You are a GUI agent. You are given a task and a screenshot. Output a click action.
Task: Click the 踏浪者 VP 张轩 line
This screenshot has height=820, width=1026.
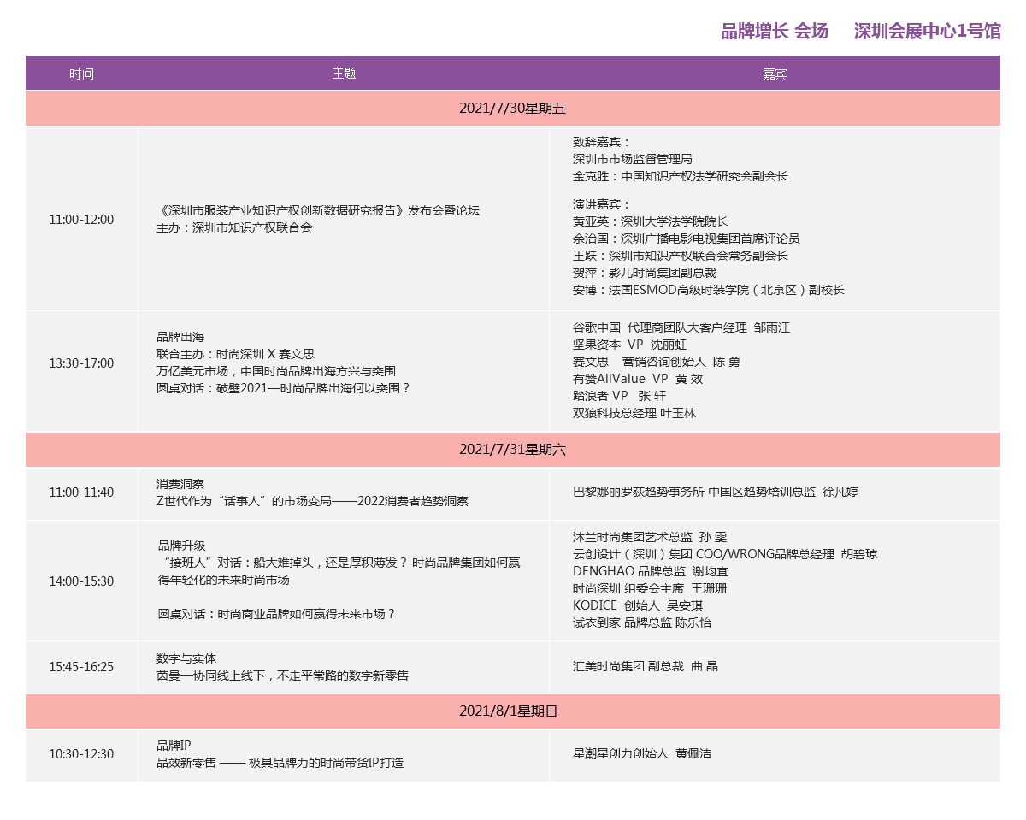pos(620,396)
